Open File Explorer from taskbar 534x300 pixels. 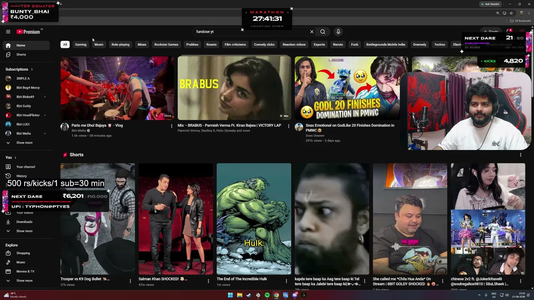coord(239,295)
